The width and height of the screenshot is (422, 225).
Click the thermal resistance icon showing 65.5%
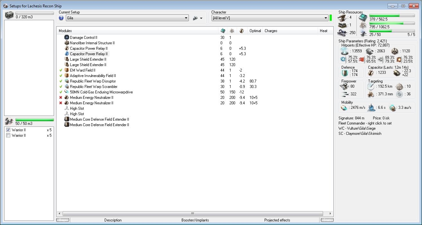(x=362, y=59)
